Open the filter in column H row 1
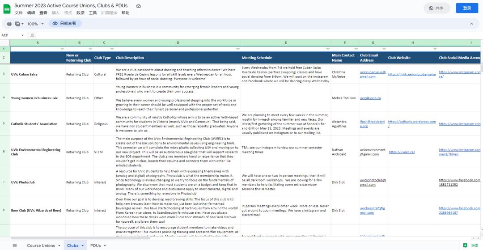Viewport: 483px width, 250px height. click(435, 49)
